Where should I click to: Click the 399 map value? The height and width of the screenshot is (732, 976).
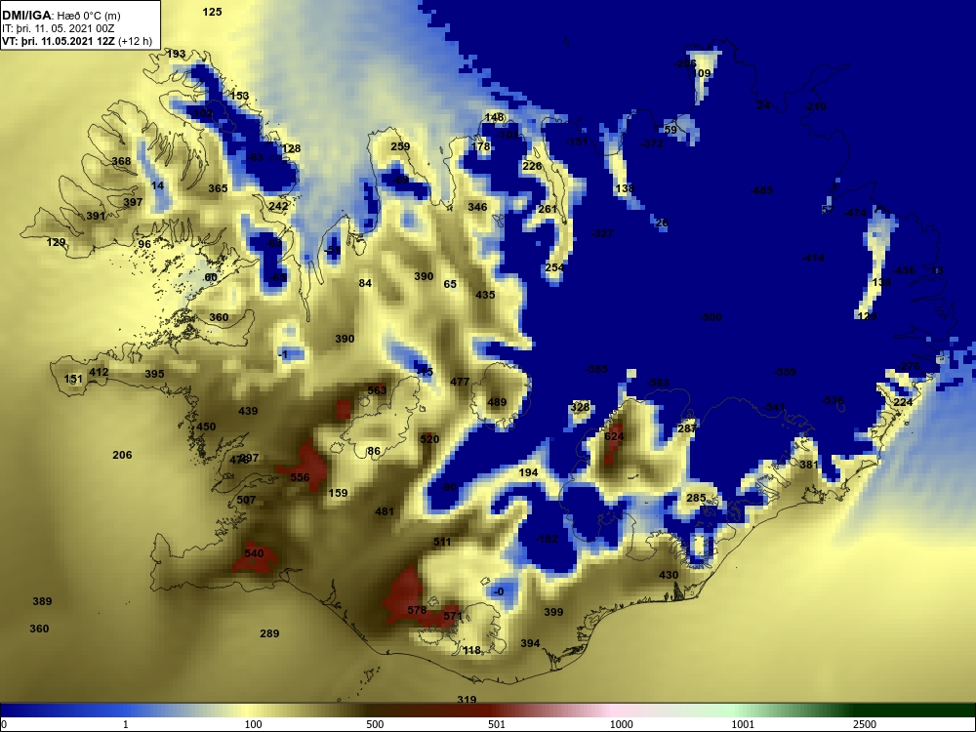click(553, 612)
